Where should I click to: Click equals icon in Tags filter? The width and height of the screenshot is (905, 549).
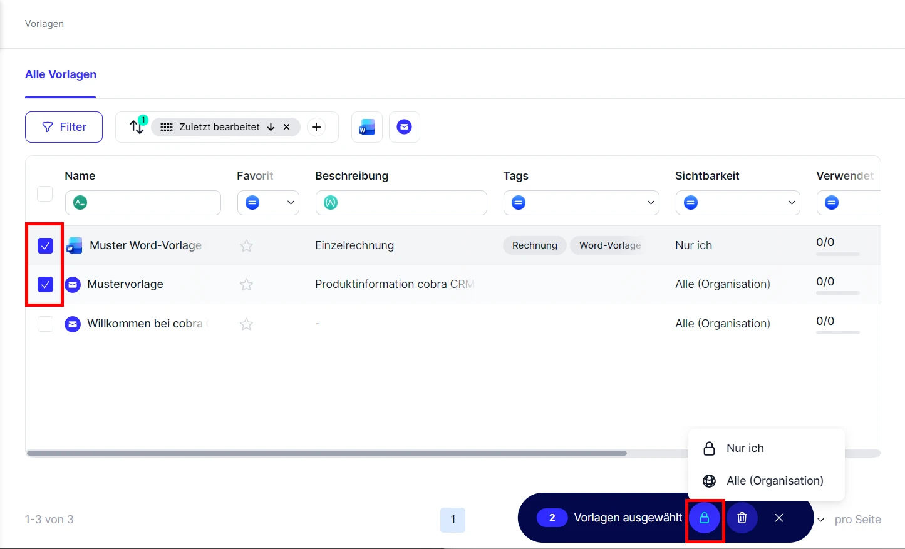[x=519, y=203]
